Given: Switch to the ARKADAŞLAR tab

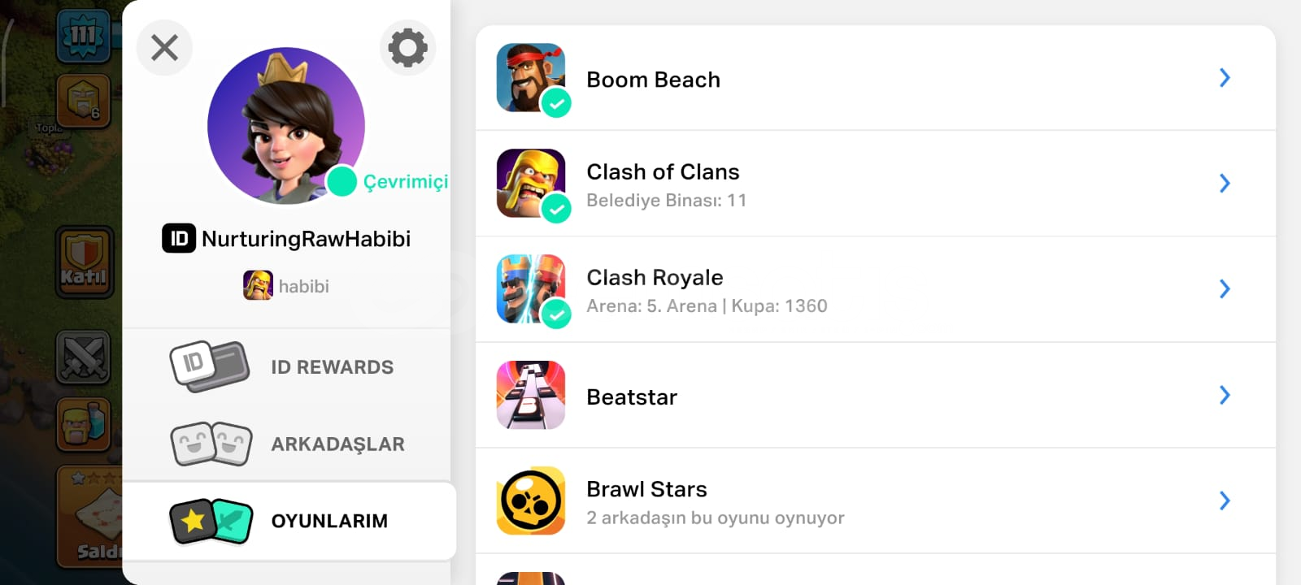Looking at the screenshot, I should pos(337,444).
